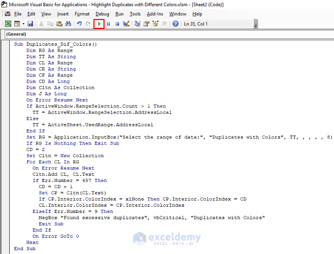
Task: Click the Paste clipboard icon
Action: (x=59, y=24)
